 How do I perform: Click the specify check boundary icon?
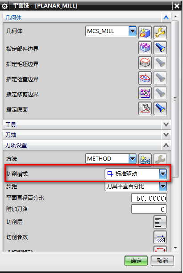pyautogui.click(x=145, y=78)
